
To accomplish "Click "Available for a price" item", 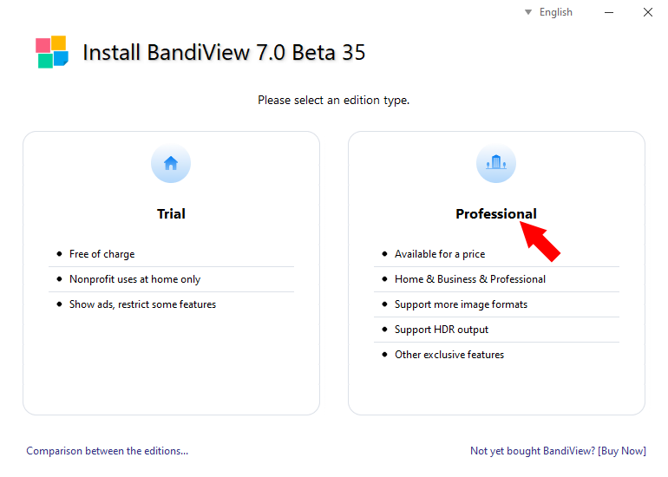I will coord(440,254).
